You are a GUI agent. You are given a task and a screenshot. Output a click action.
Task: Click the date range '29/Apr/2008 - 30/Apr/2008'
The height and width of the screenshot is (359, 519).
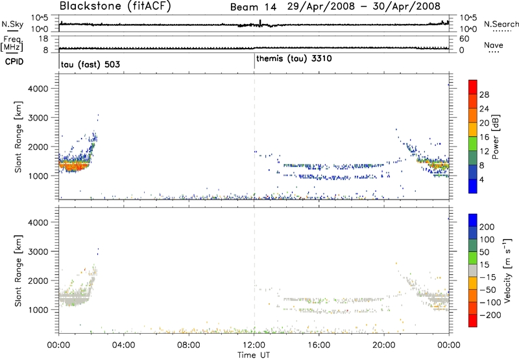(364, 6)
